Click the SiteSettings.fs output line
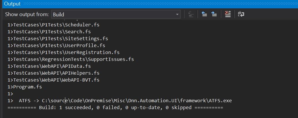 (x=58, y=39)
